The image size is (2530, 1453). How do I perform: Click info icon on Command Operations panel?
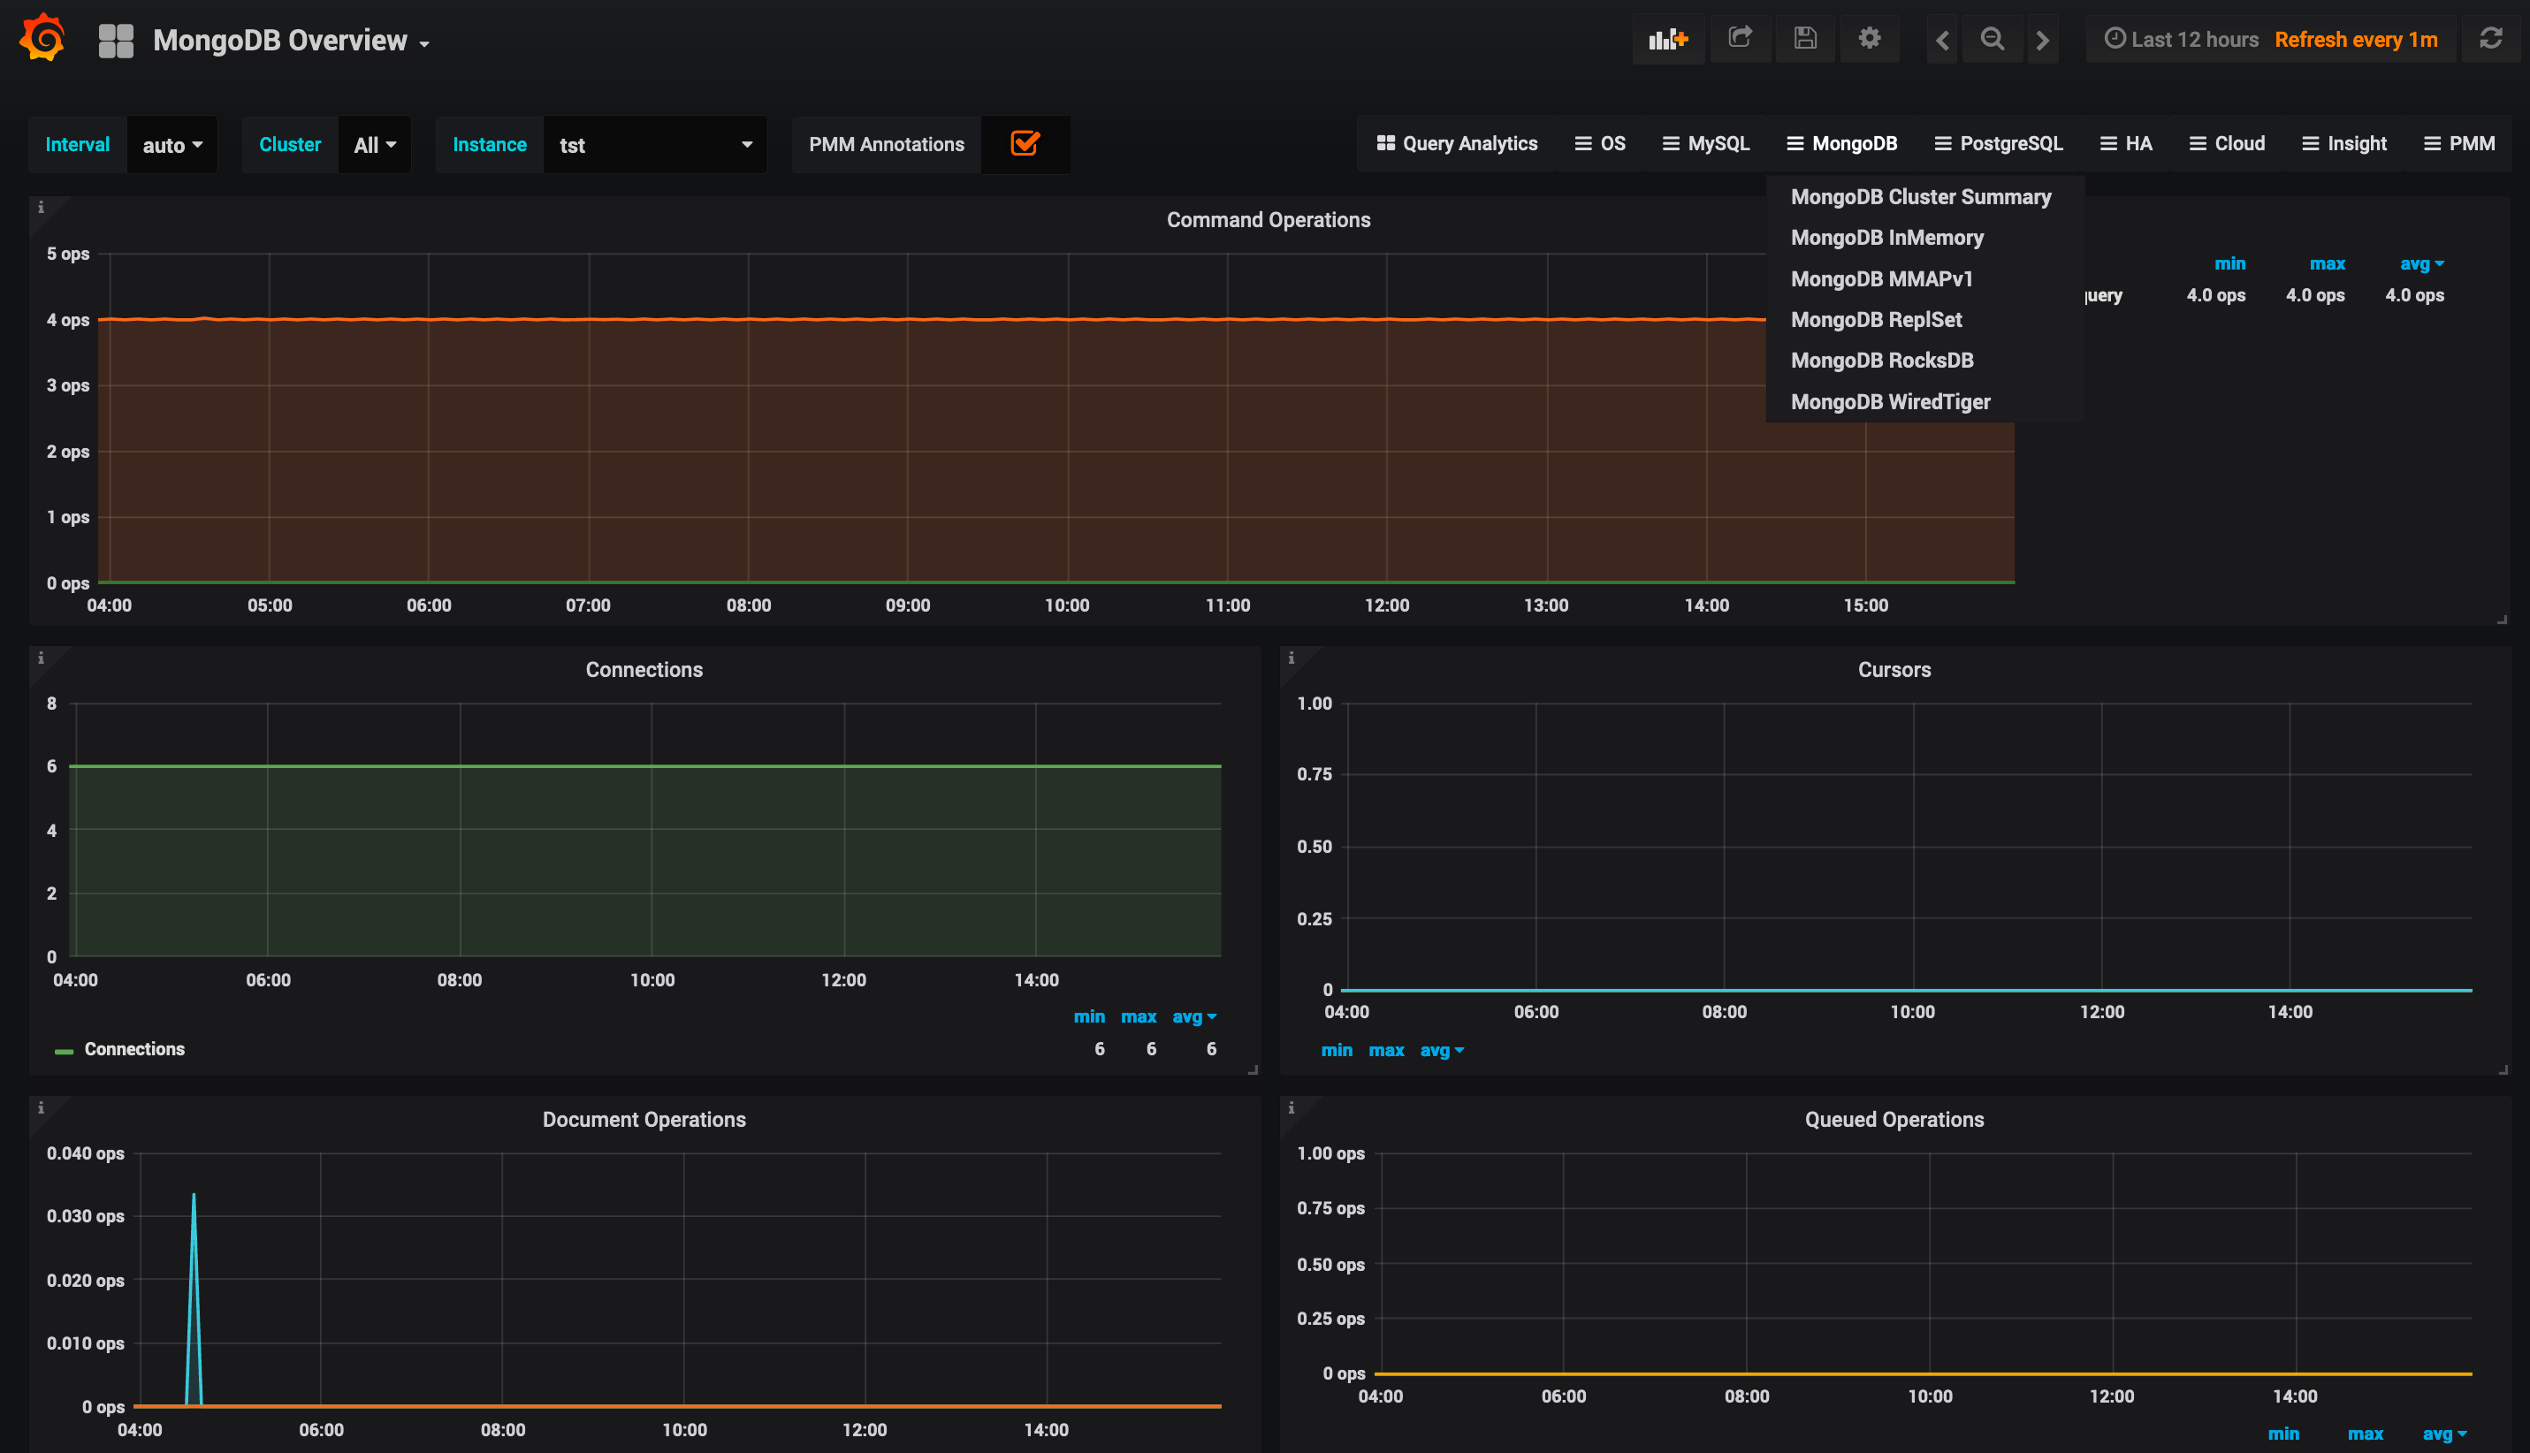click(41, 208)
